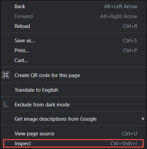Click the Ctrl+Shift+I shortcut label
The height and width of the screenshot is (149, 147).
click(123, 144)
